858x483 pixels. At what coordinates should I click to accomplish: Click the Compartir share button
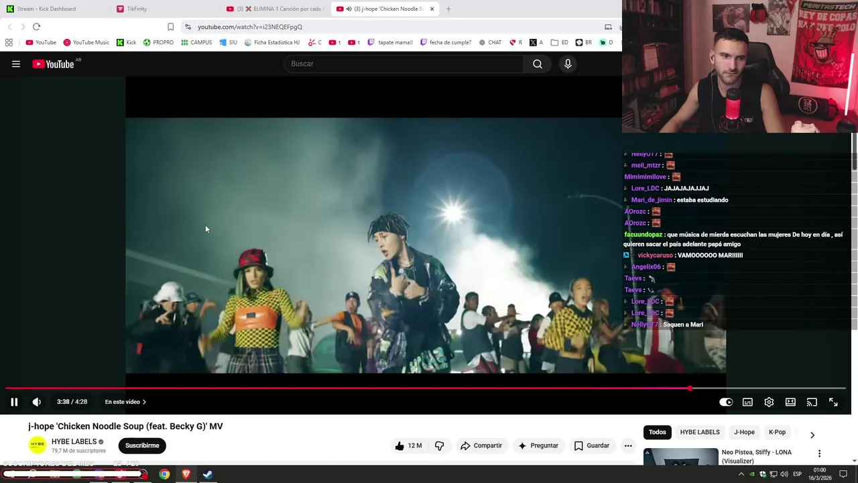(481, 445)
